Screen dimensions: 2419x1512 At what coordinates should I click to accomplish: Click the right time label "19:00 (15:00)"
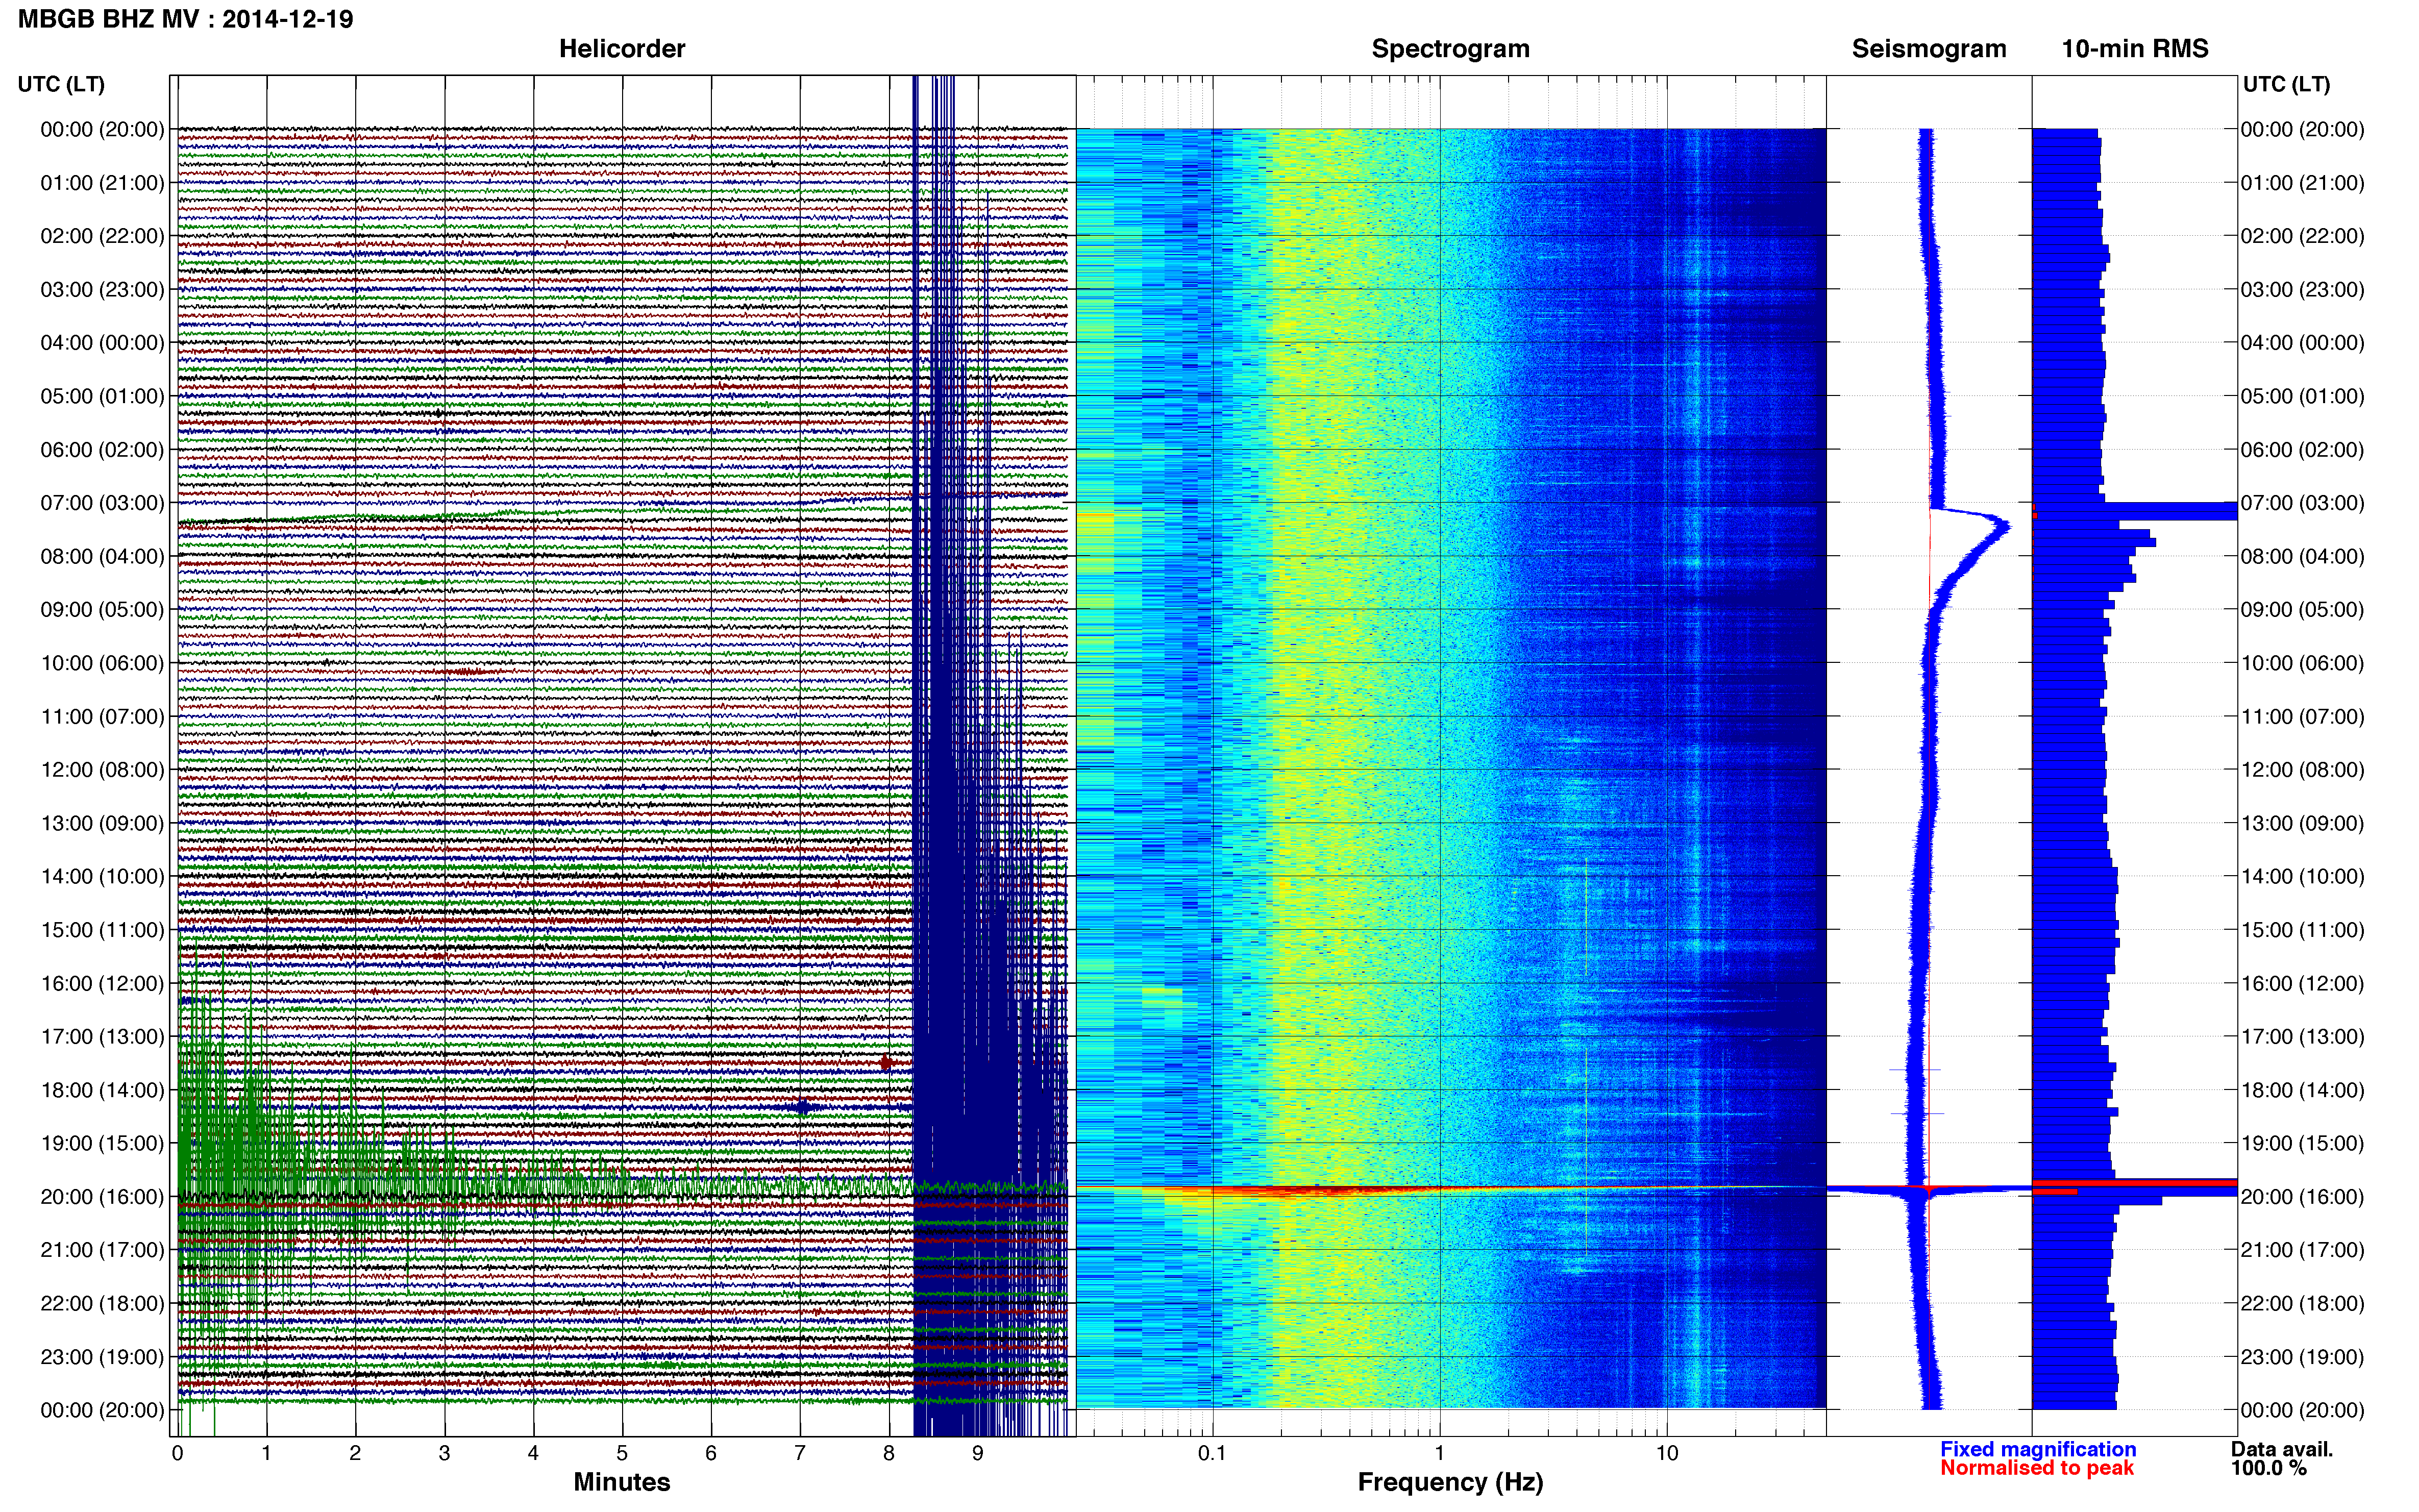point(2302,1143)
